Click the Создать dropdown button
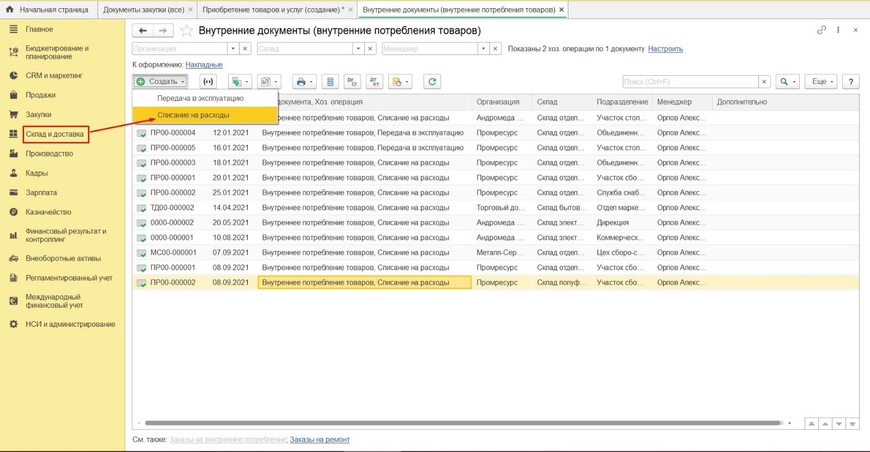The image size is (870, 452). click(x=160, y=82)
